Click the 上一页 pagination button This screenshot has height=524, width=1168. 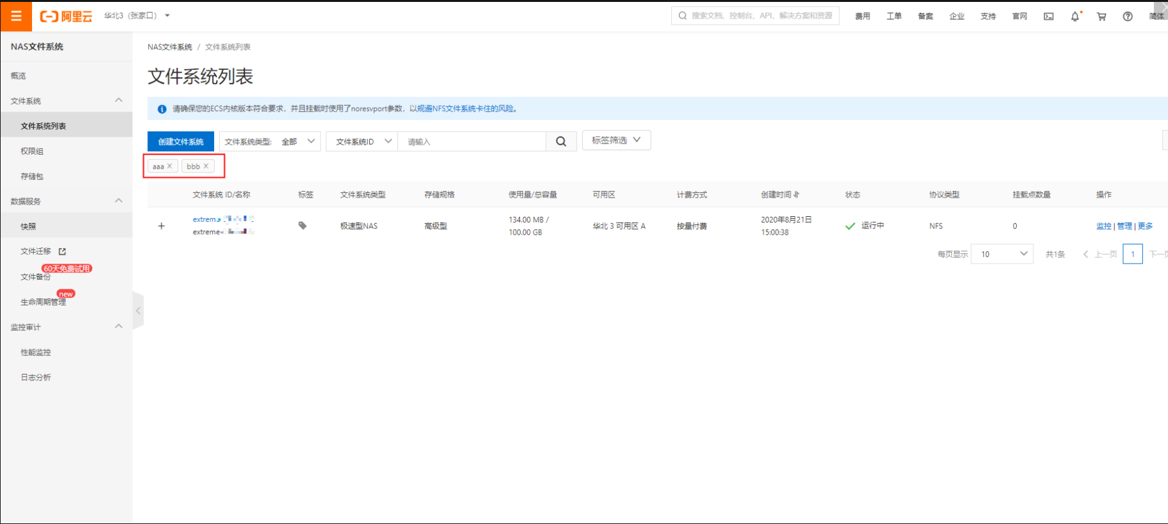tap(1100, 254)
